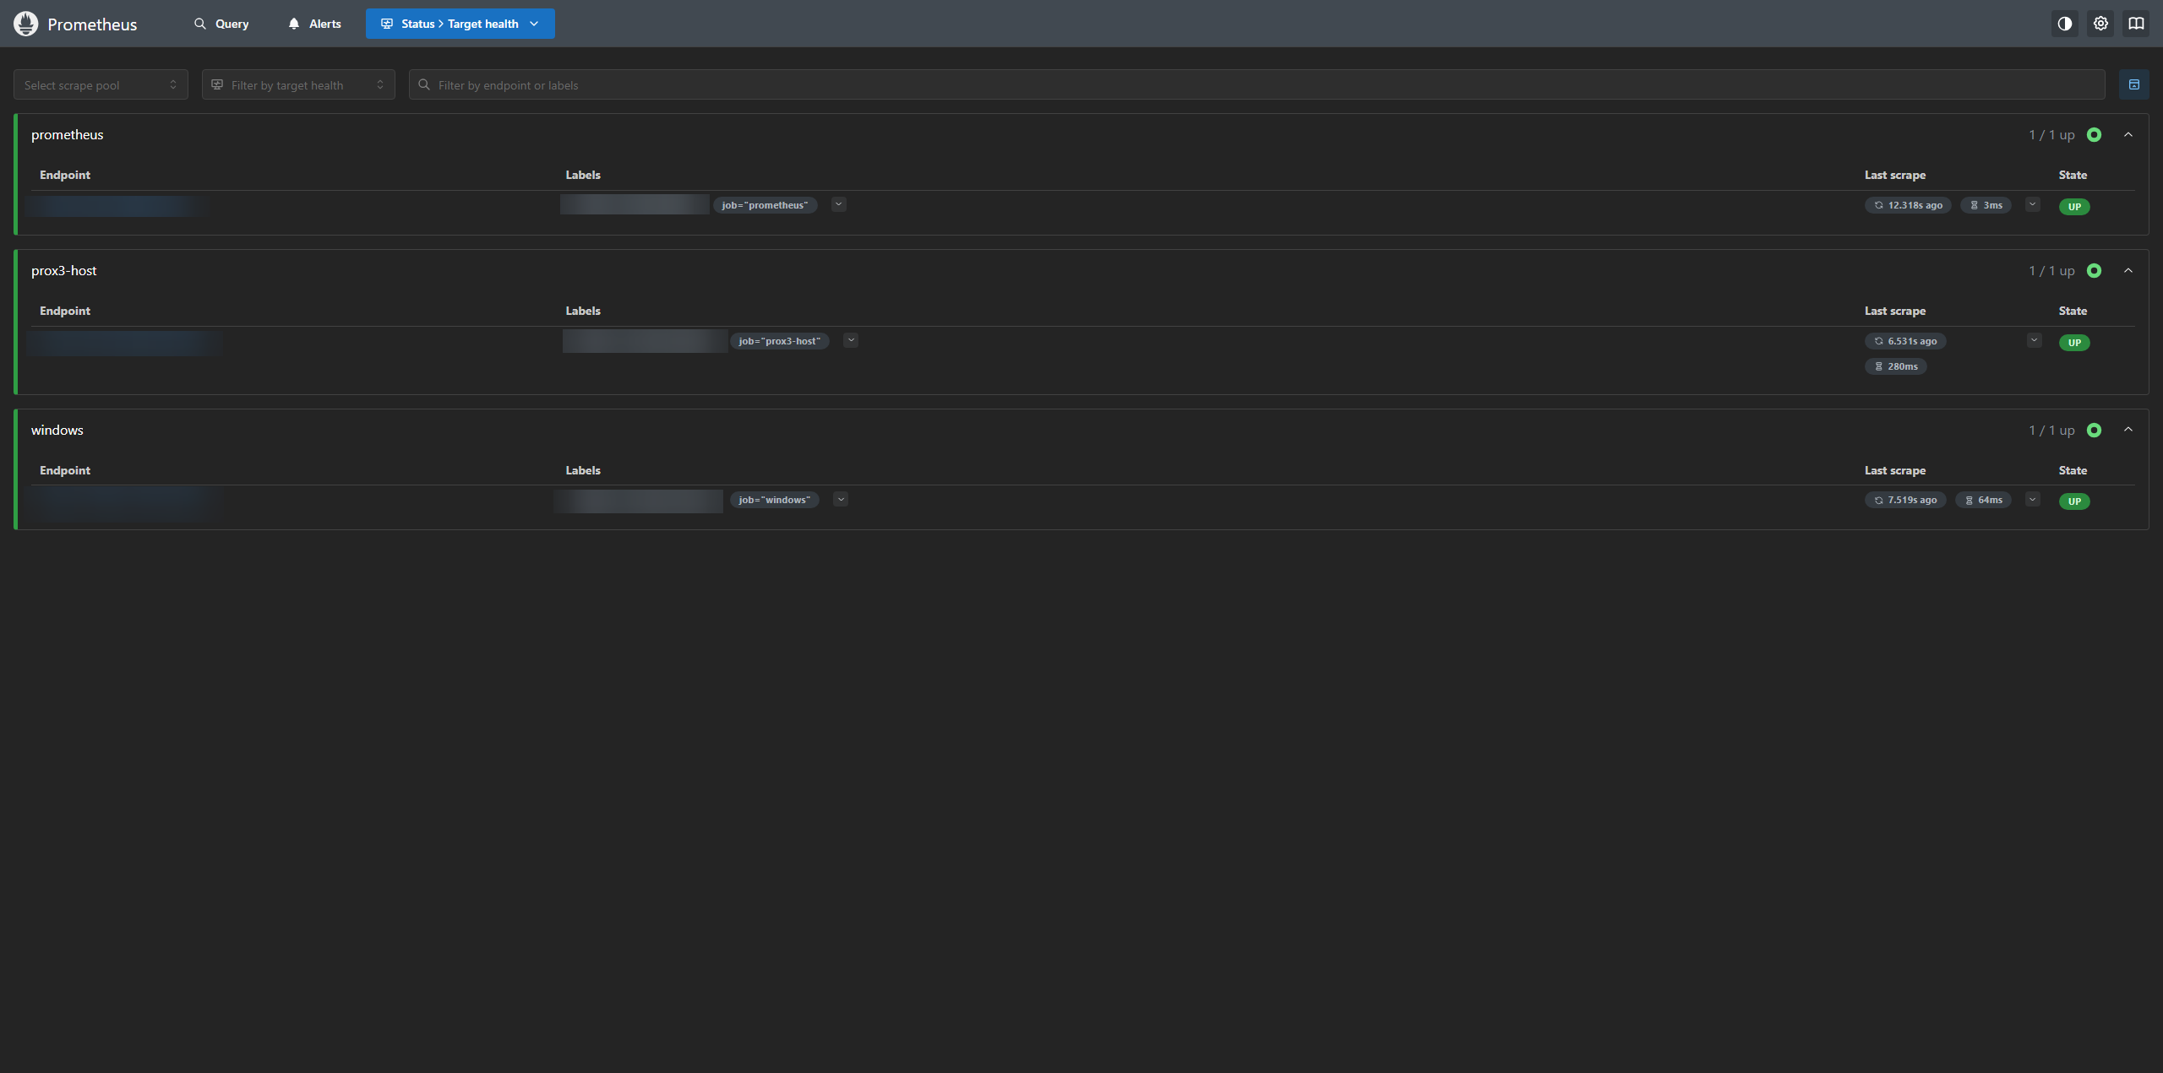Collapse the prox3-host scrape pool section
Screen dimensions: 2163x1073
click(x=2128, y=271)
